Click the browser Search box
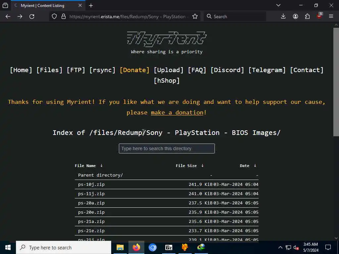339x254 pixels. 235,17
